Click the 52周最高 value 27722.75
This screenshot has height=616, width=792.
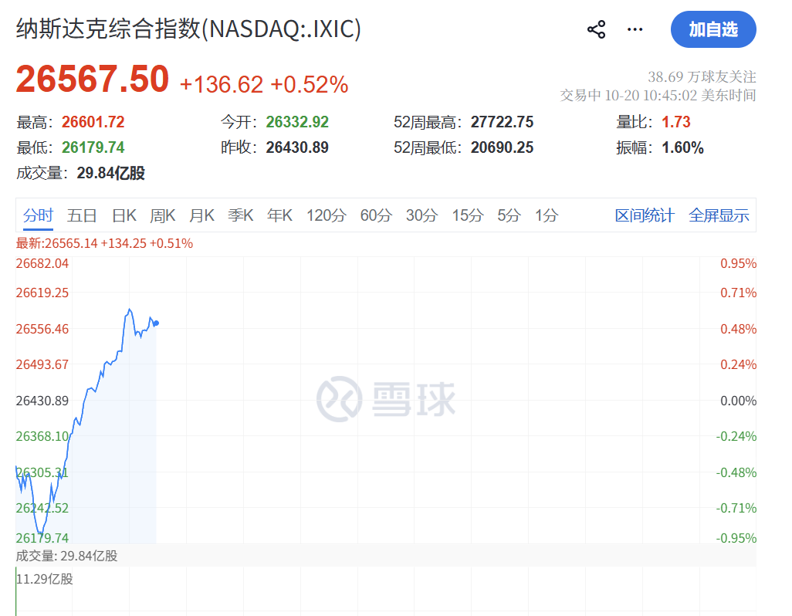point(502,122)
